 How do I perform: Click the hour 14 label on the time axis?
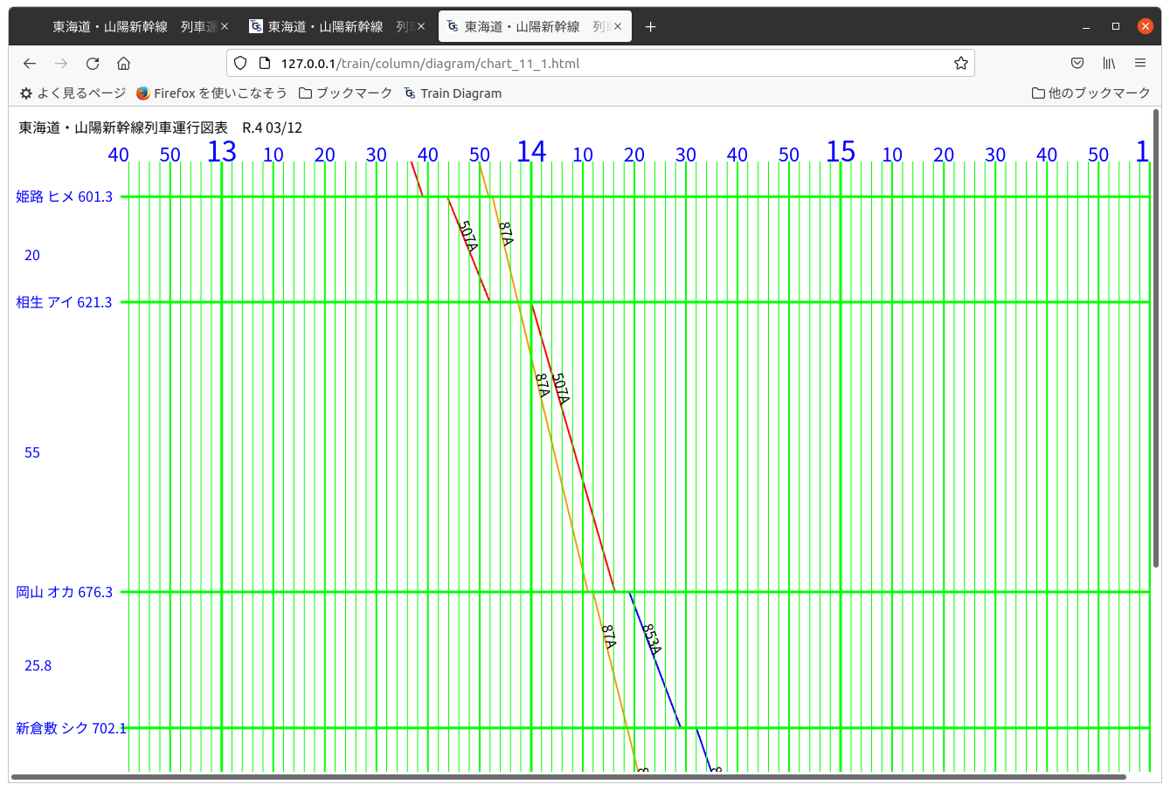click(531, 152)
